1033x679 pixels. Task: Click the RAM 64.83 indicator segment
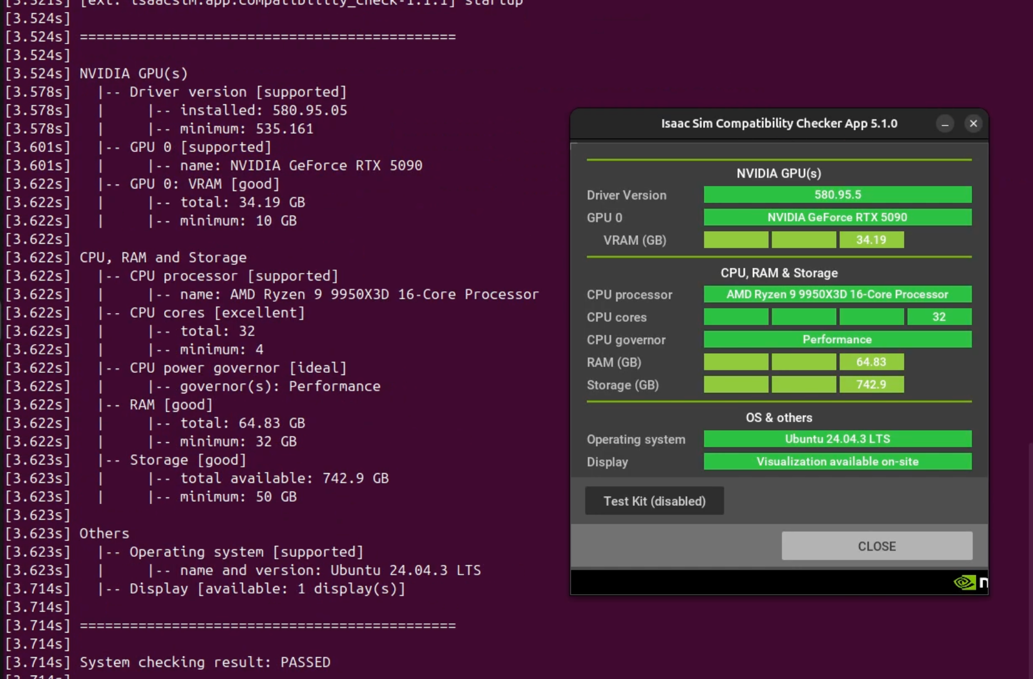click(x=871, y=362)
